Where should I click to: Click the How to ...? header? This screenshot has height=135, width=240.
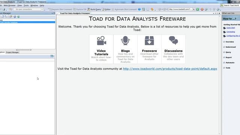(x=229, y=19)
